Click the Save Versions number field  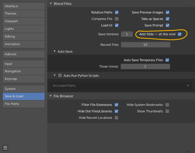click(127, 34)
